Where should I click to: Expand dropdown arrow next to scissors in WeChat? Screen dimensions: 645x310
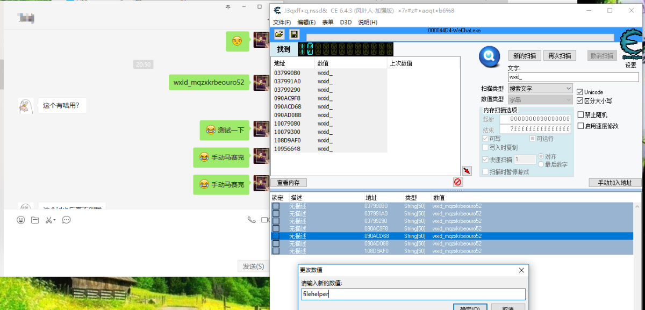tap(54, 220)
